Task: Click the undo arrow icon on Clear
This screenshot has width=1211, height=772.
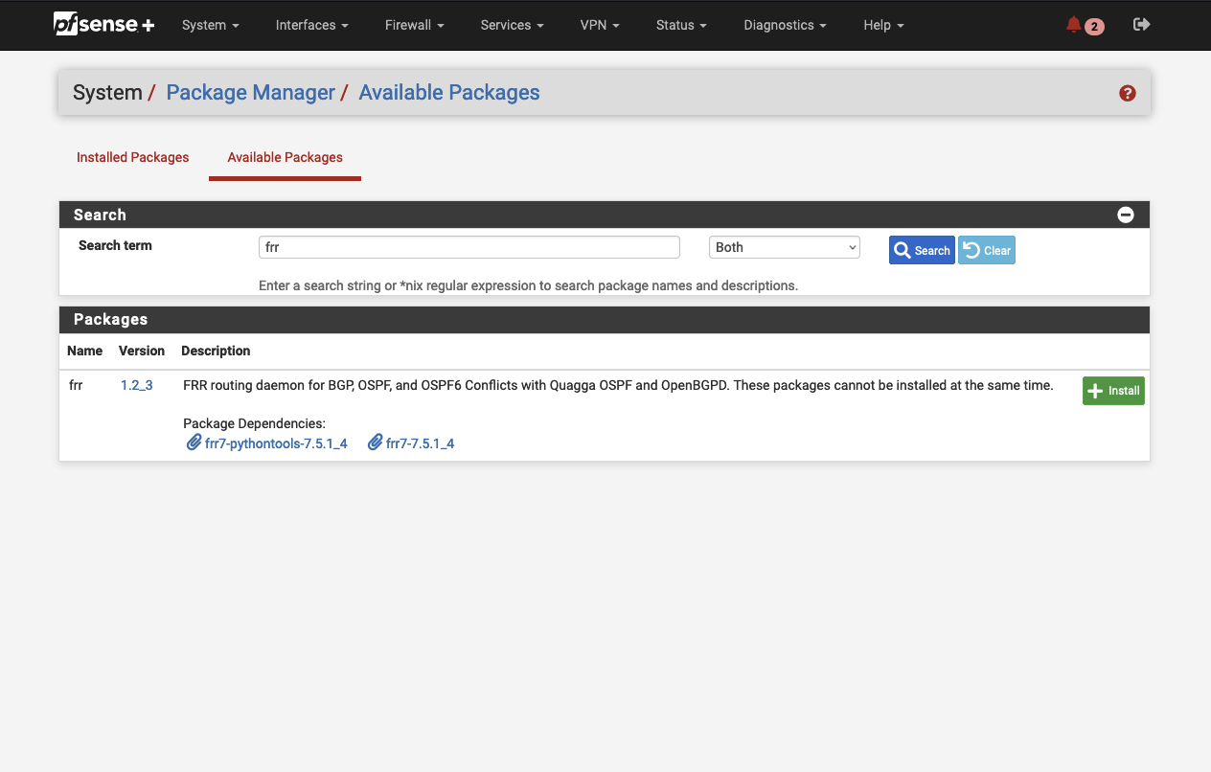Action: coord(971,249)
